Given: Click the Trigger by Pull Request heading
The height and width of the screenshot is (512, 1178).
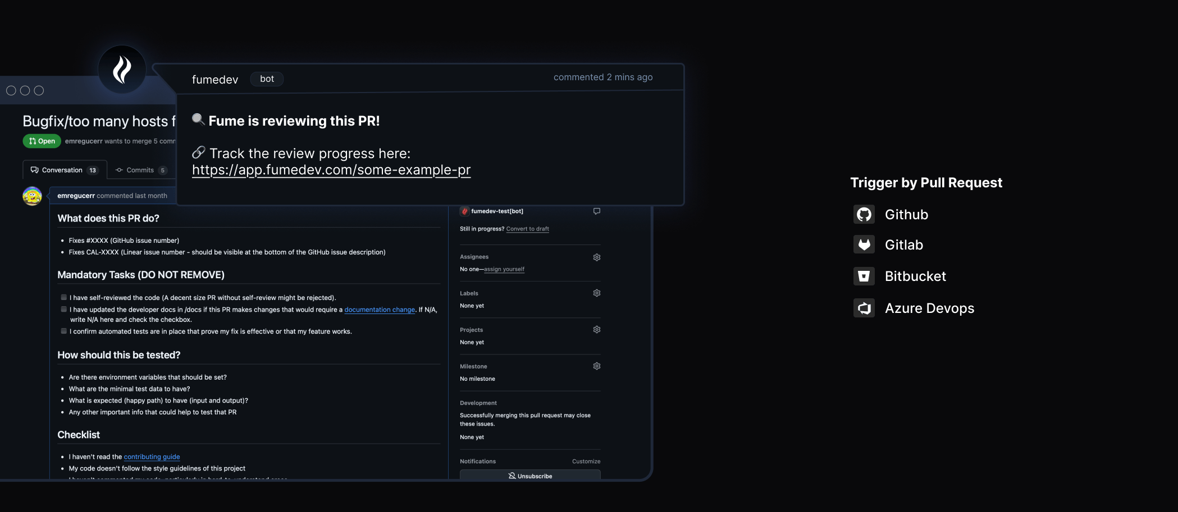Looking at the screenshot, I should (x=926, y=183).
